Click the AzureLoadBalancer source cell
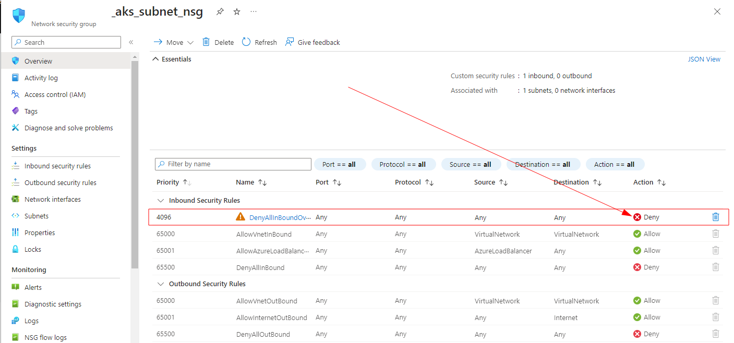 pos(503,251)
